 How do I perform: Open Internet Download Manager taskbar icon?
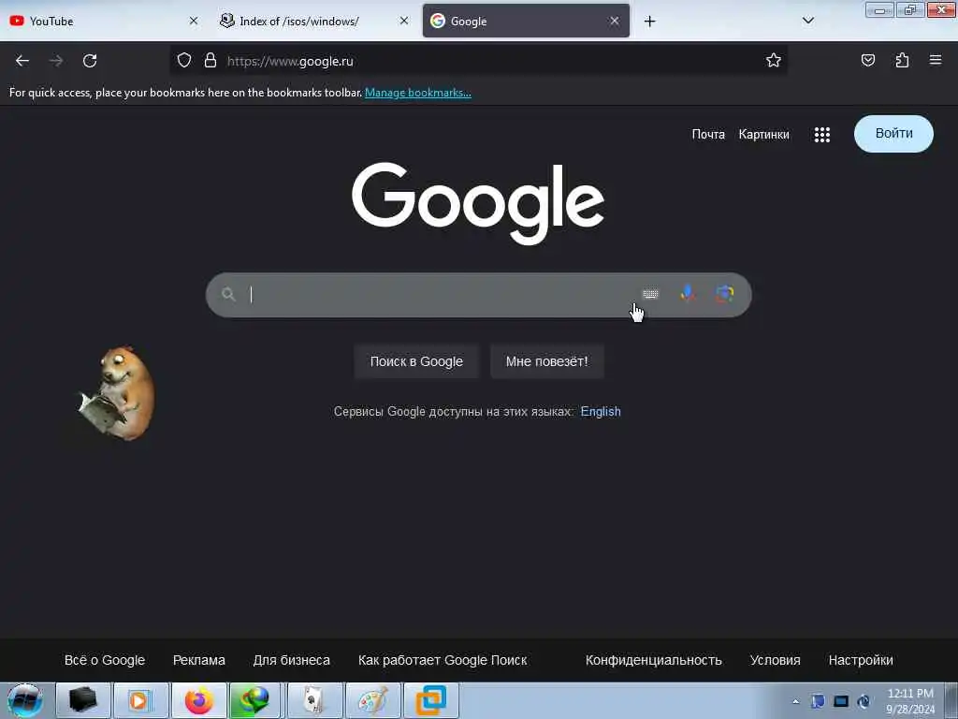256,700
